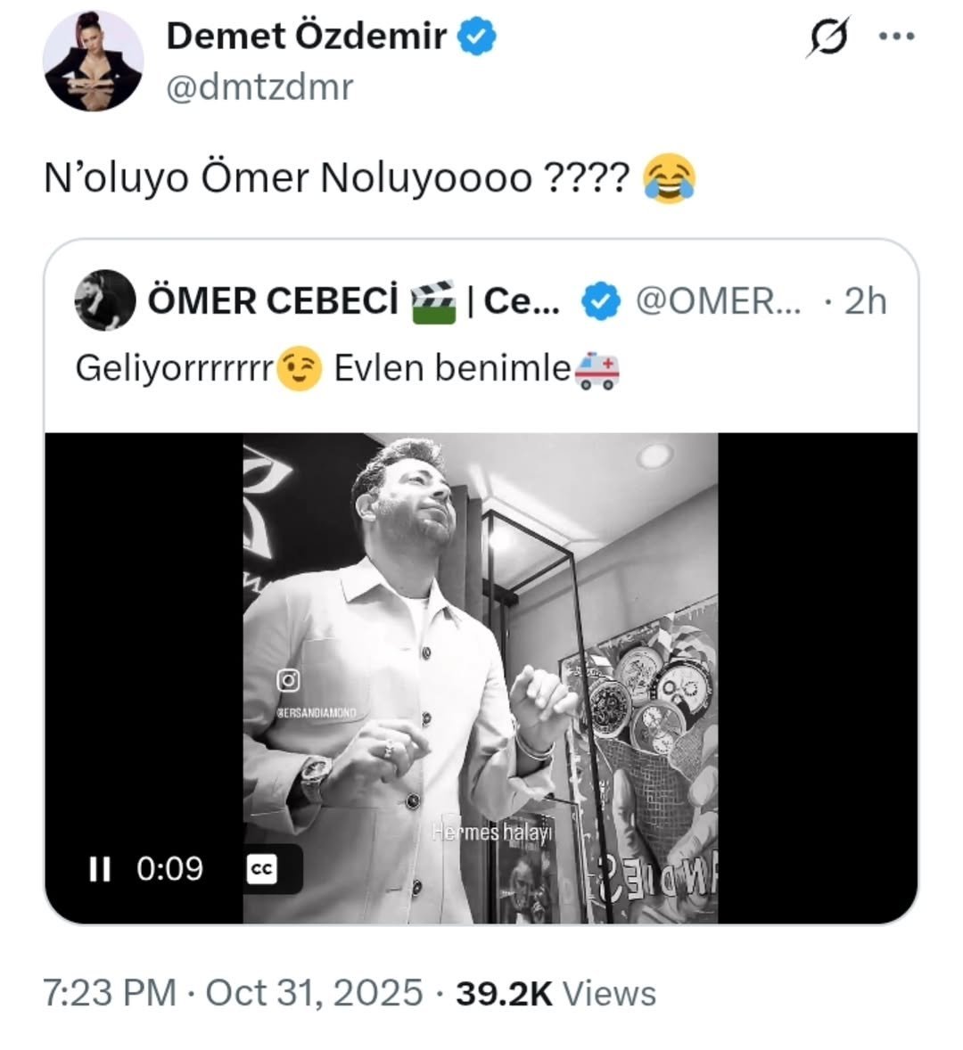Click Demet Özdemir's blue verified badge
The image size is (963, 1050).
[477, 37]
